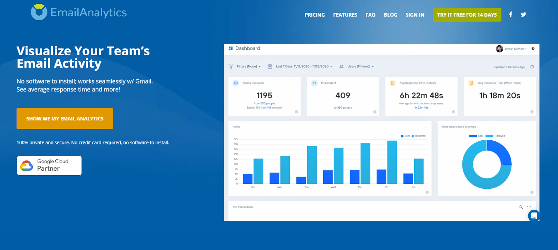This screenshot has height=250, width=558.
Task: Go to the Features page
Action: click(345, 15)
